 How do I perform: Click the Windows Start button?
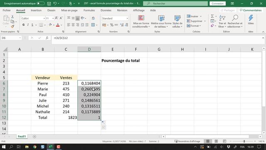click(4, 147)
